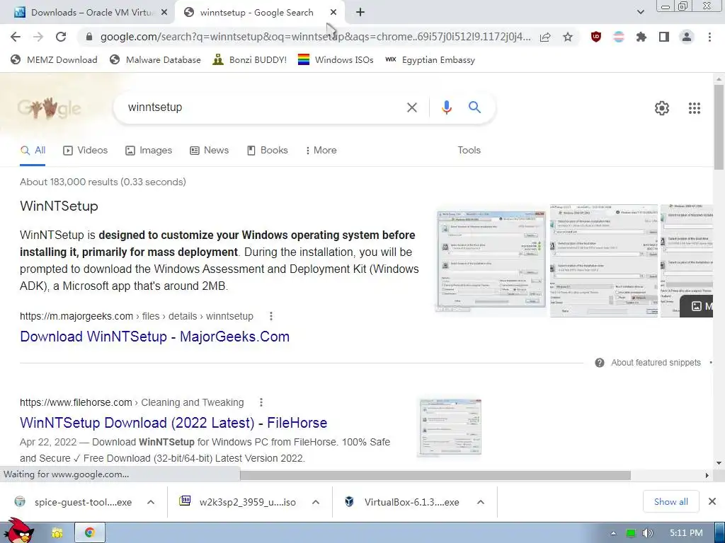Click the taskbar clock 5:11 PM
Image resolution: width=725 pixels, height=543 pixels.
point(686,533)
